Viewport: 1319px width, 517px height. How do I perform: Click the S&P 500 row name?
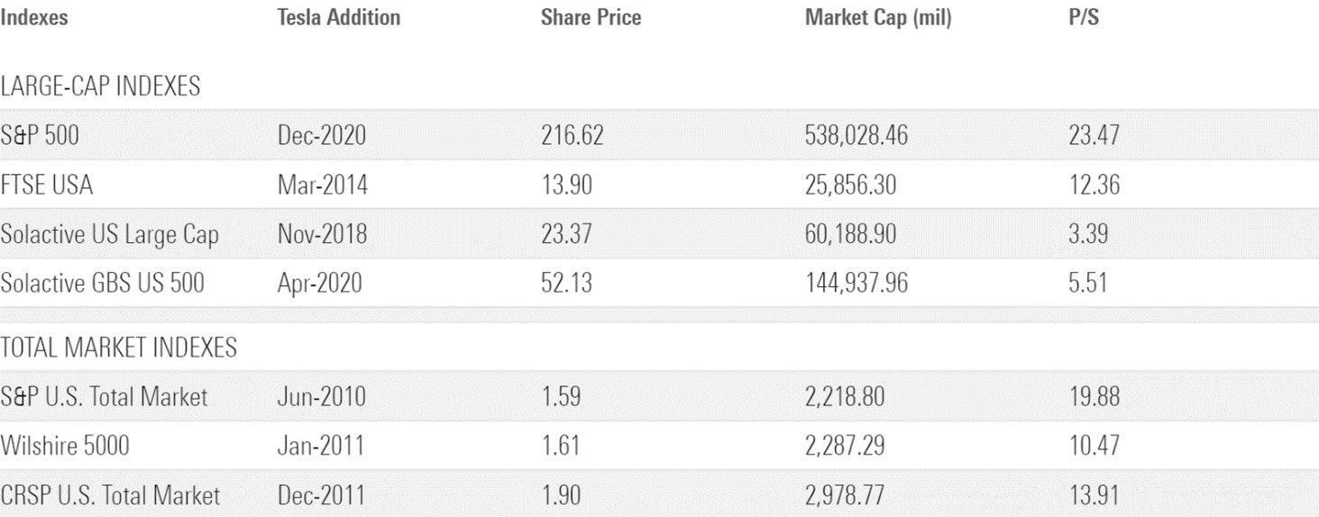tap(40, 136)
